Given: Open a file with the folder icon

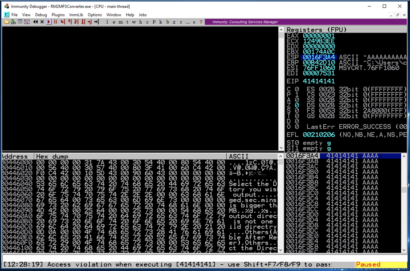Looking at the screenshot, I should coord(6,22).
